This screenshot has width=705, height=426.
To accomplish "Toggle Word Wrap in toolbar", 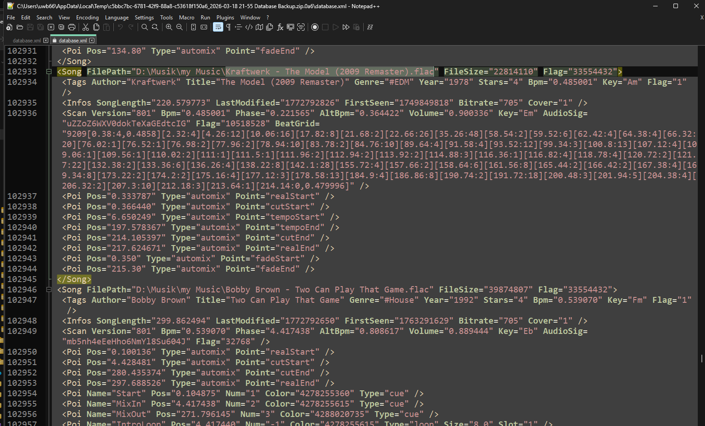I will click(x=218, y=27).
